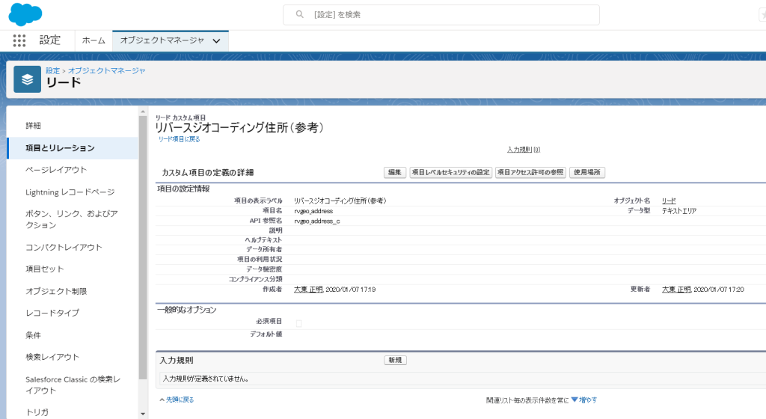
Task: Open 検索レイアウト sidebar item
Action: tap(52, 357)
